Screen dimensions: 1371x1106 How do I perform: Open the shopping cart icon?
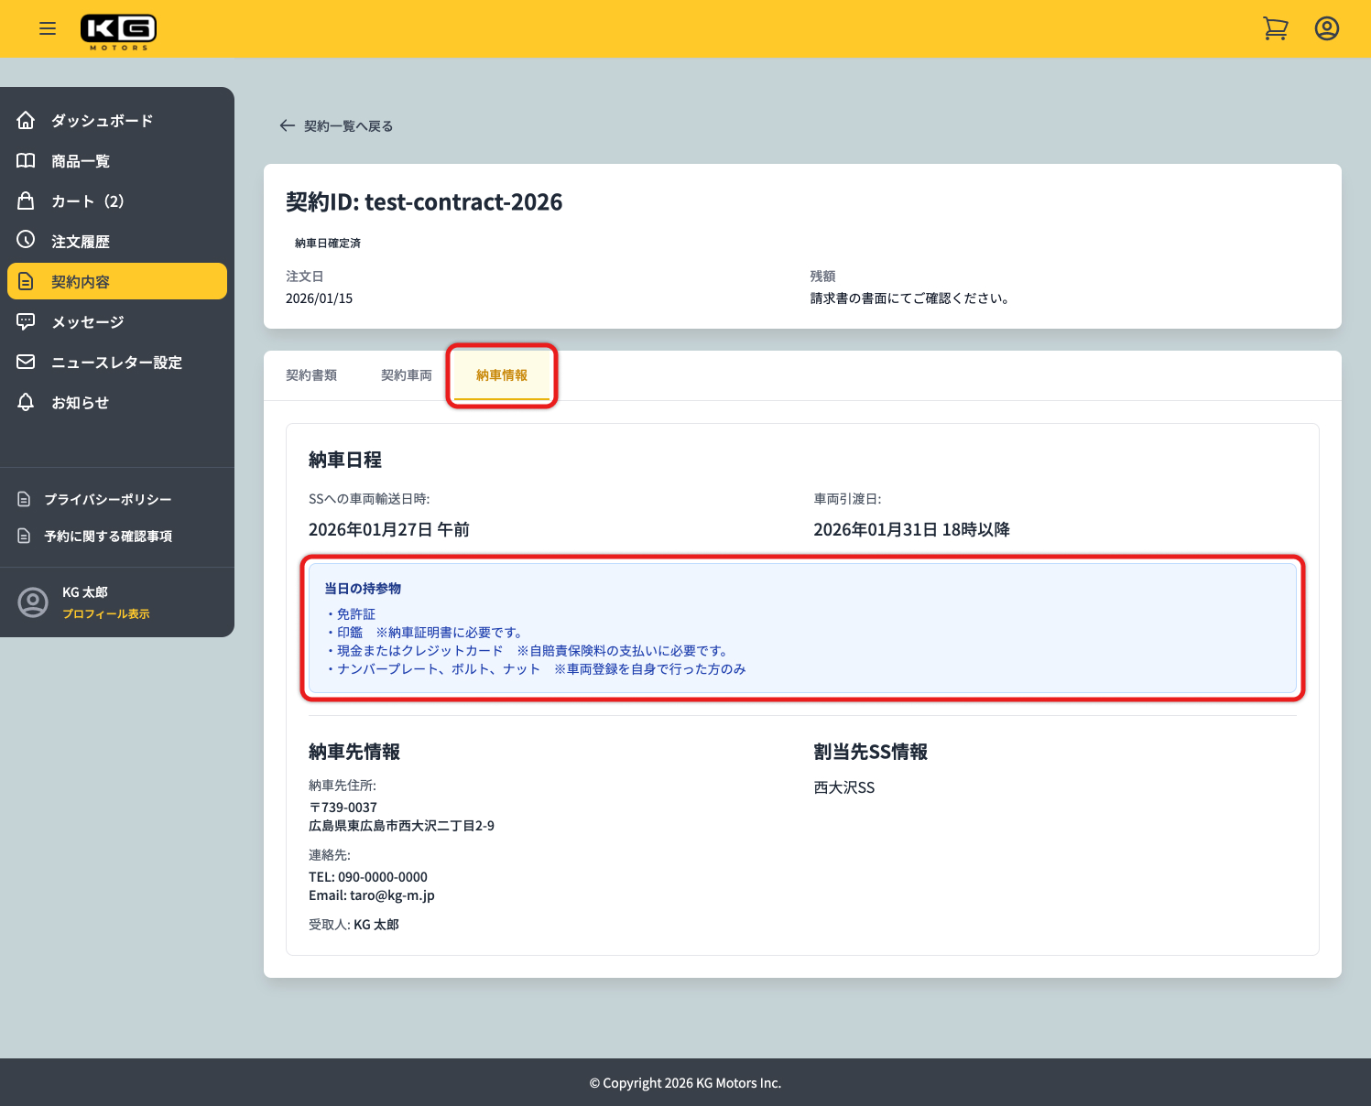click(1275, 28)
